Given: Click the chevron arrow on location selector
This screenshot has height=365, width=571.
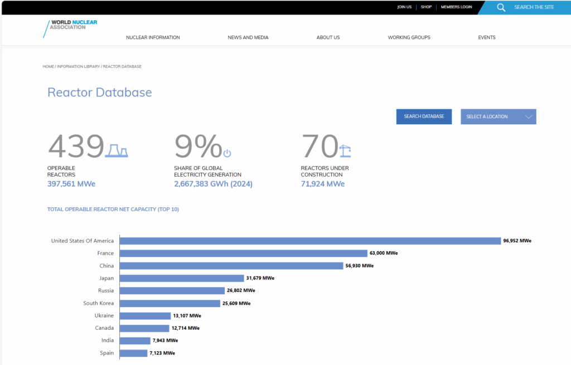Looking at the screenshot, I should [x=529, y=116].
